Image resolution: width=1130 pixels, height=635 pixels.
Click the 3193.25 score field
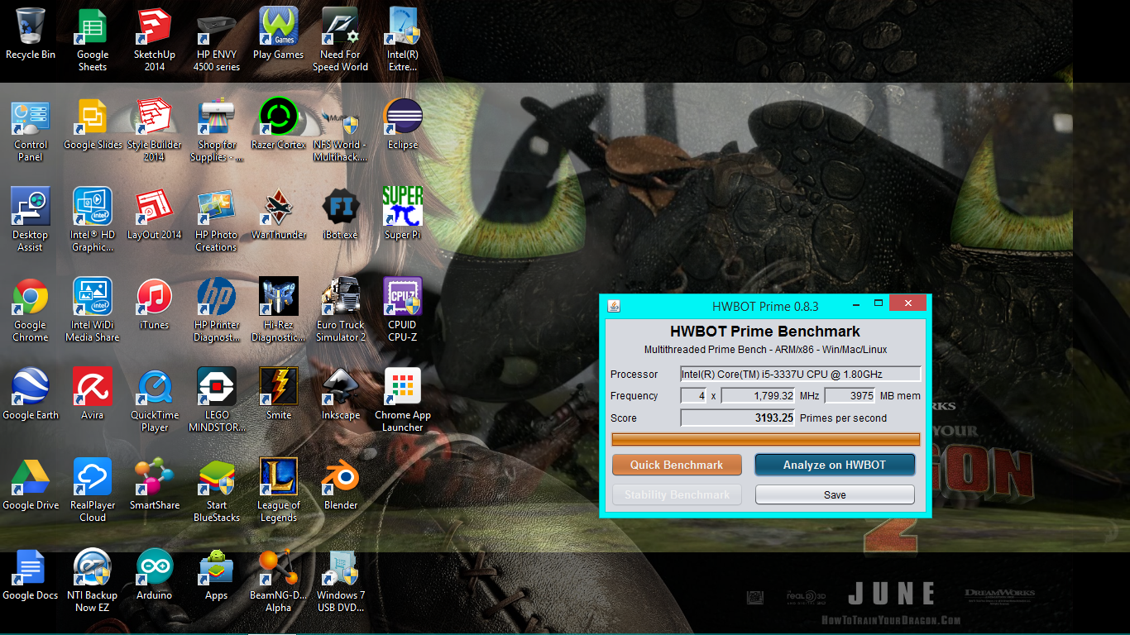pos(738,418)
